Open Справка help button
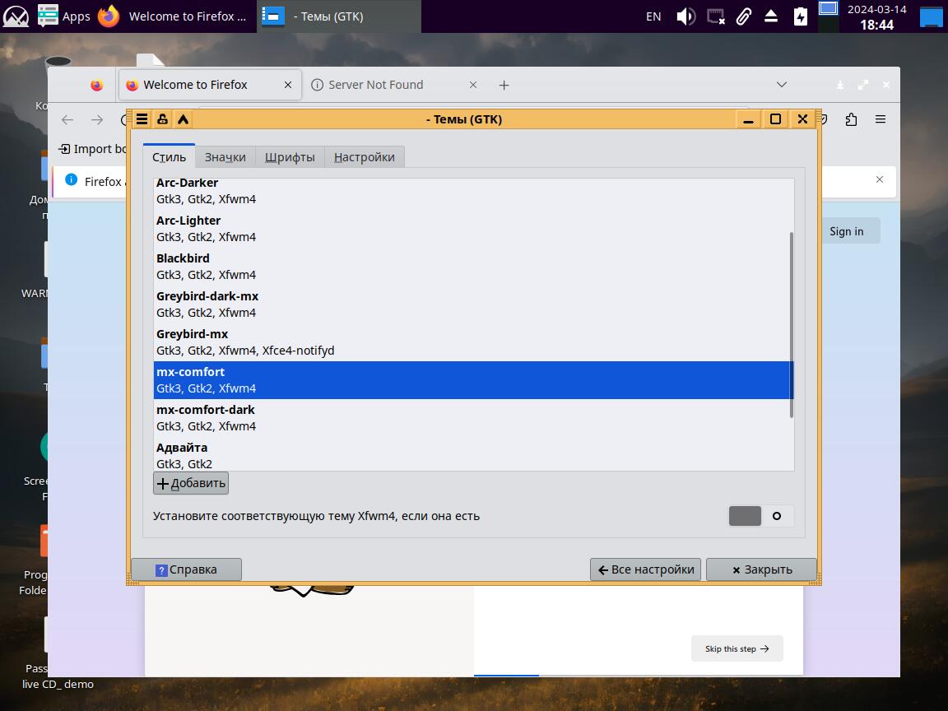 (186, 569)
